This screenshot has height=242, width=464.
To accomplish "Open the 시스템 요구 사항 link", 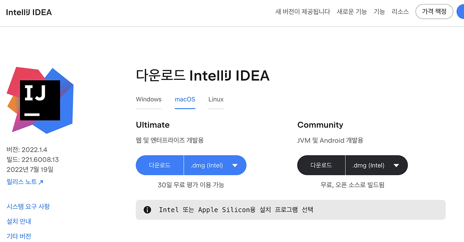I will 29,206.
